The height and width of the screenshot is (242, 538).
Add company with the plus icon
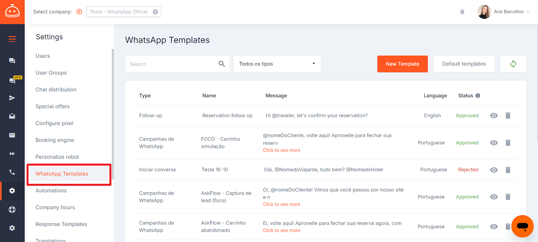point(79,12)
